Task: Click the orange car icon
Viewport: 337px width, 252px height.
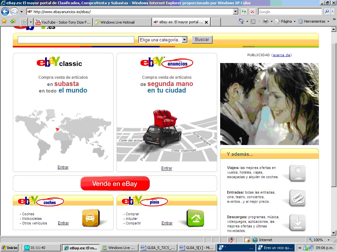Action: (x=91, y=218)
